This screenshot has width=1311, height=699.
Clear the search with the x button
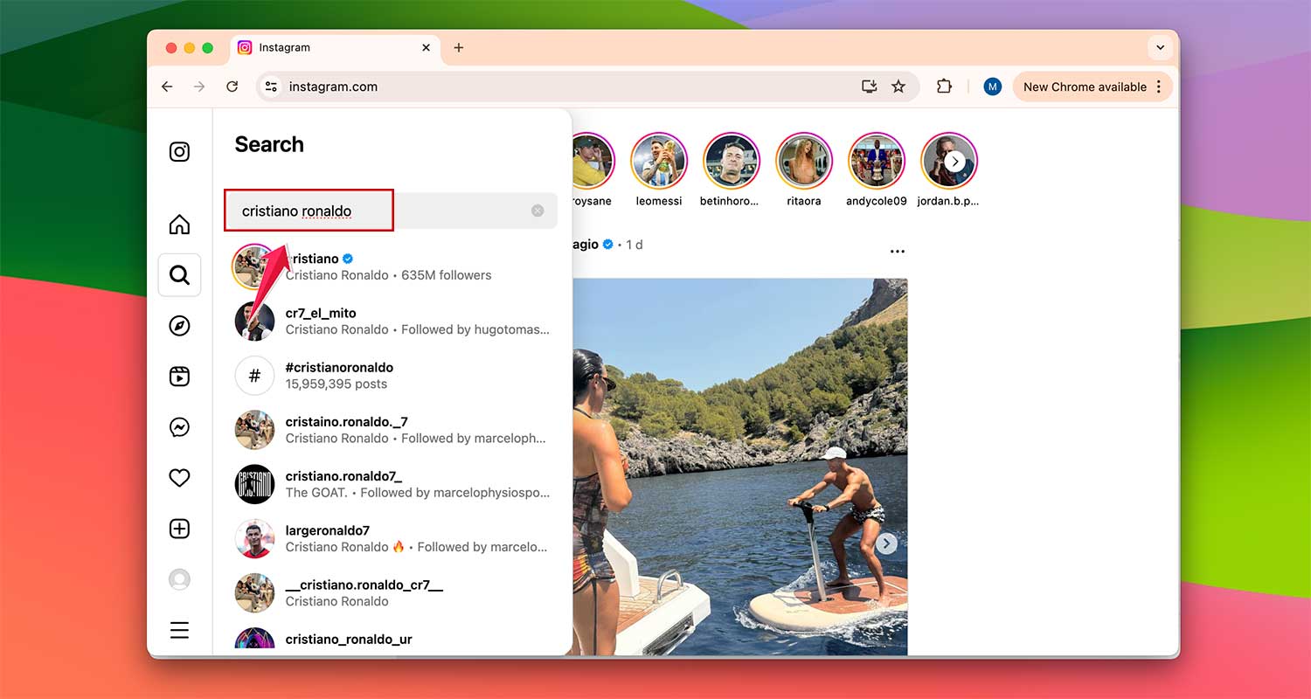point(538,210)
